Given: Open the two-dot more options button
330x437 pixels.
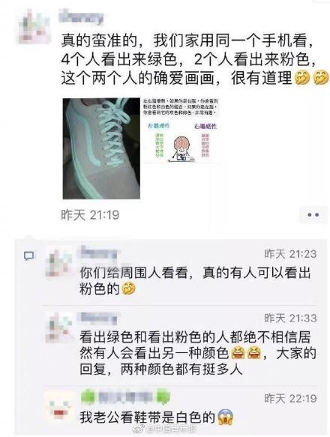Looking at the screenshot, I should click(313, 215).
